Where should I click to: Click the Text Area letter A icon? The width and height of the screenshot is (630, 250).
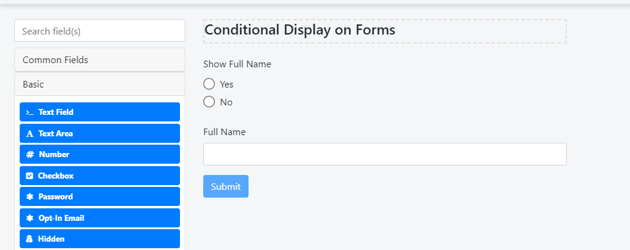pyautogui.click(x=30, y=134)
